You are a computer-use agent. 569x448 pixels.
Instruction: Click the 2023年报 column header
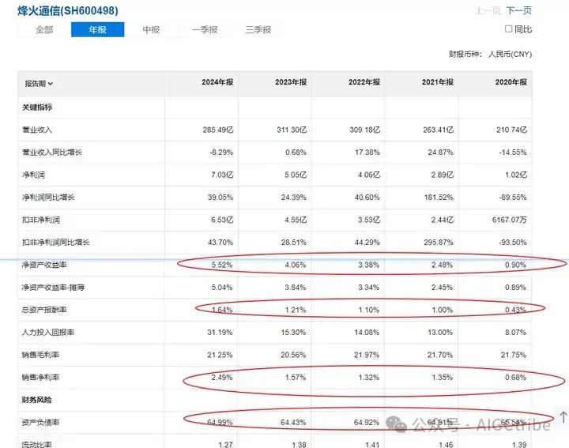(291, 82)
